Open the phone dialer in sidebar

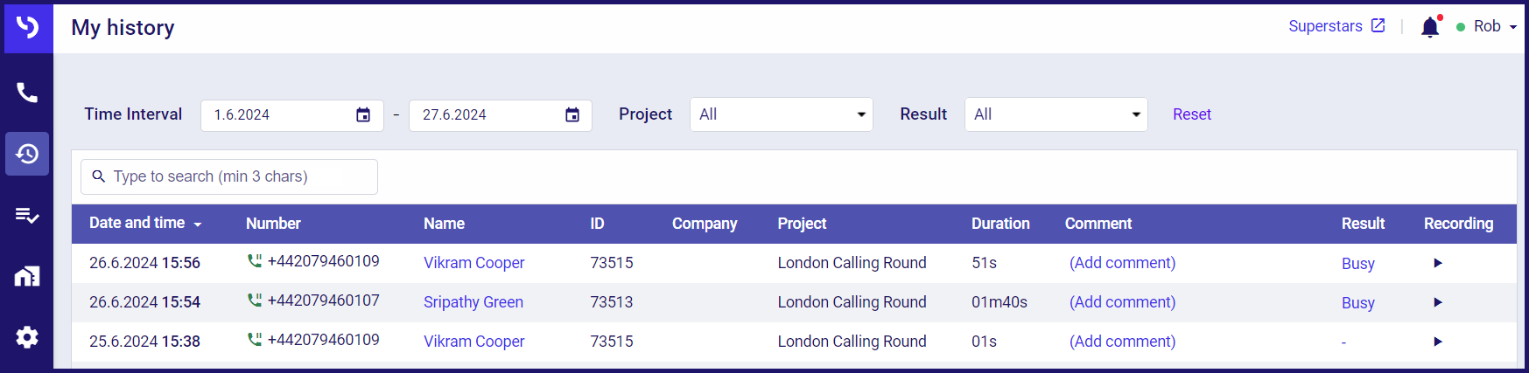pyautogui.click(x=27, y=93)
